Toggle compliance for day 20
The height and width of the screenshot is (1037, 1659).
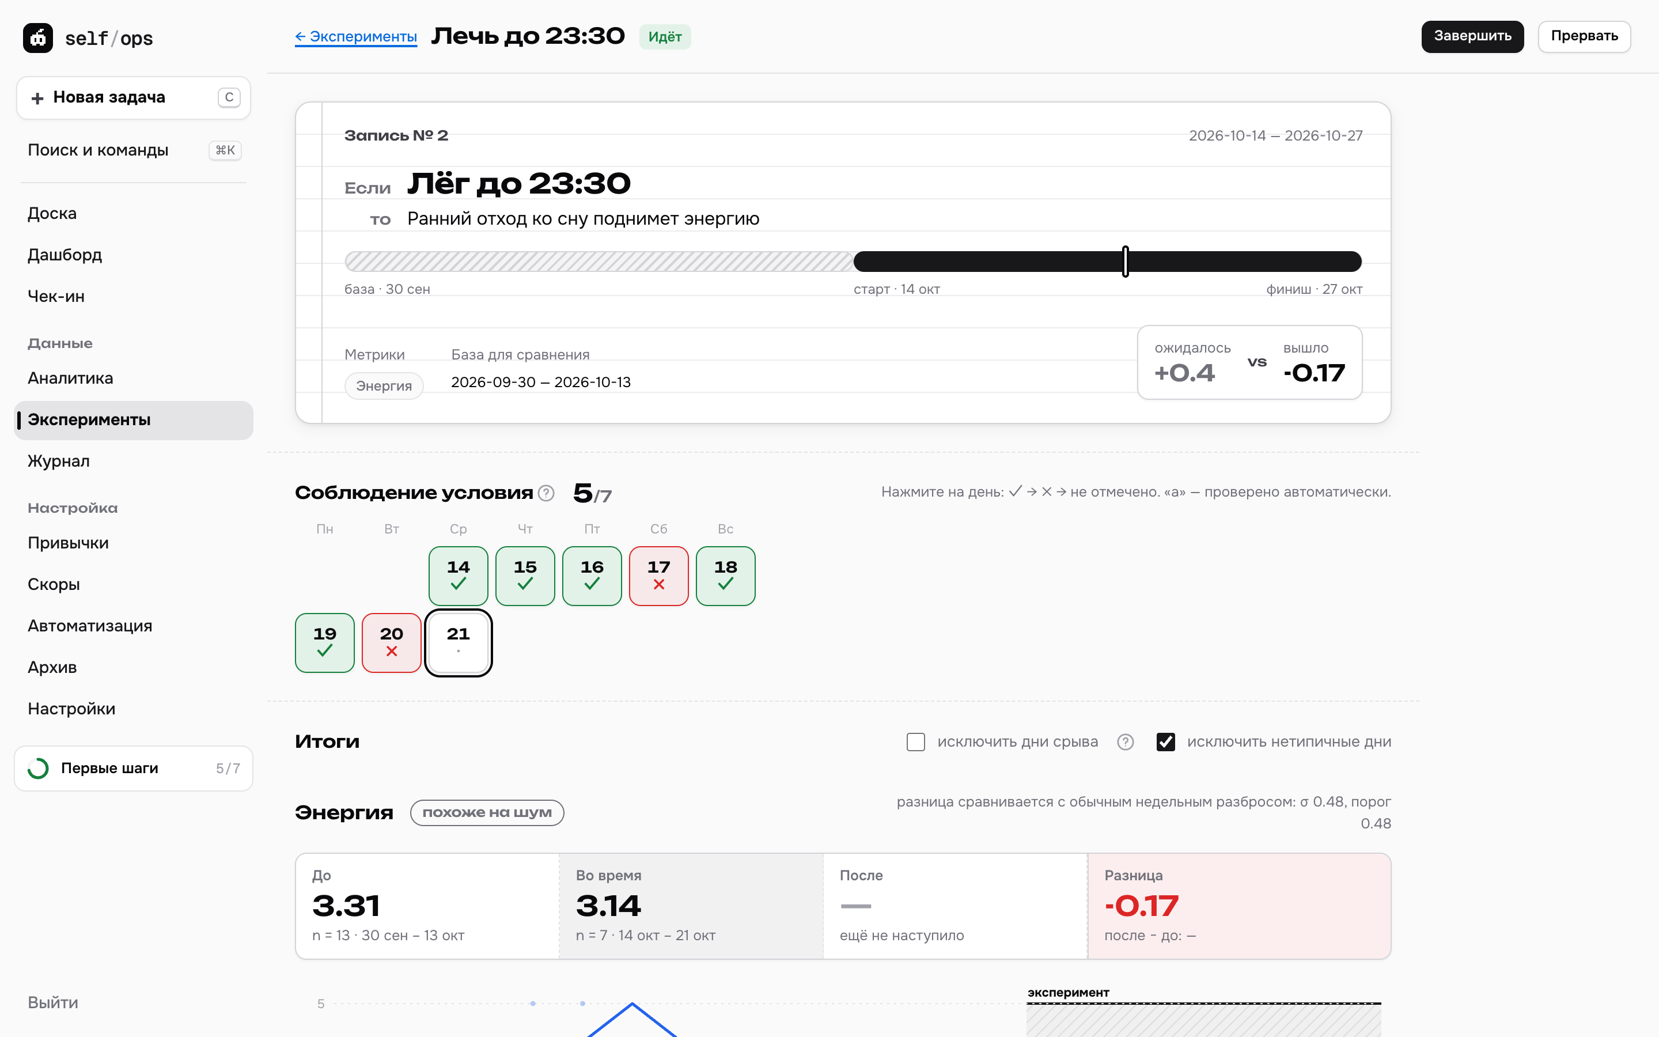pyautogui.click(x=392, y=642)
